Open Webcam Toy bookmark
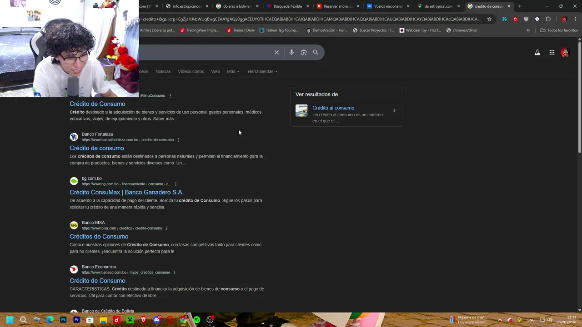 (x=420, y=30)
